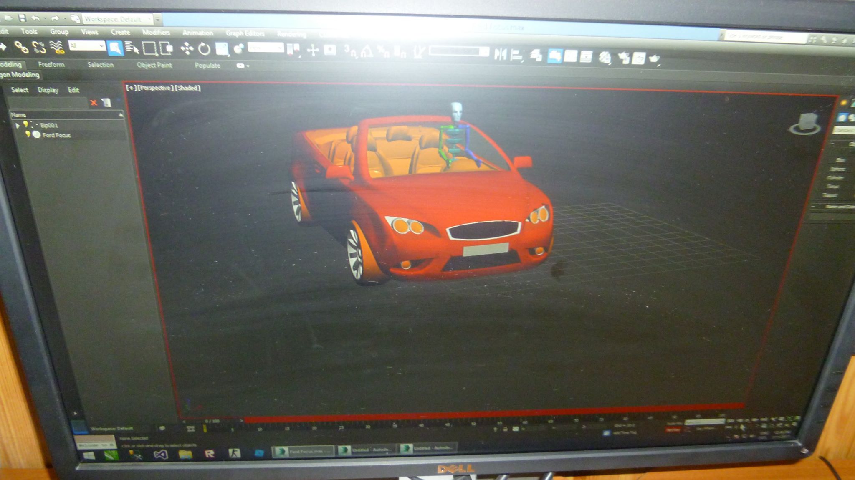Viewport: 855px width, 480px height.
Task: Open the Rendered Frame Window icon
Action: coord(639,58)
